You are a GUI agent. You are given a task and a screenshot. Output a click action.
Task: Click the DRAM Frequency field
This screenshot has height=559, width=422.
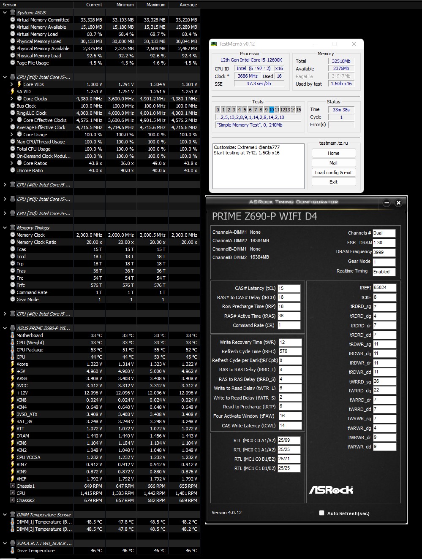[384, 252]
